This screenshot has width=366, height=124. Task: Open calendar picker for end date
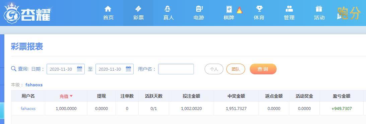[128, 69]
